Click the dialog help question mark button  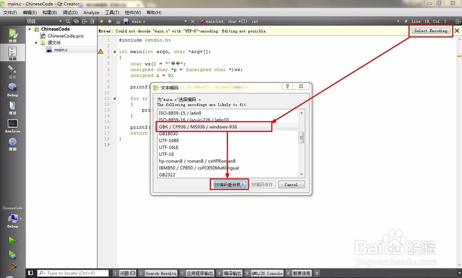coord(287,86)
